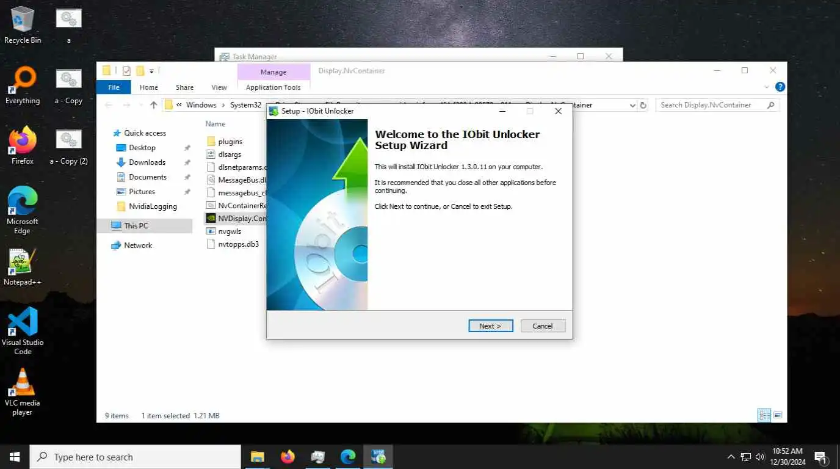Sort by the Name column header
The image size is (840, 469).
click(215, 124)
